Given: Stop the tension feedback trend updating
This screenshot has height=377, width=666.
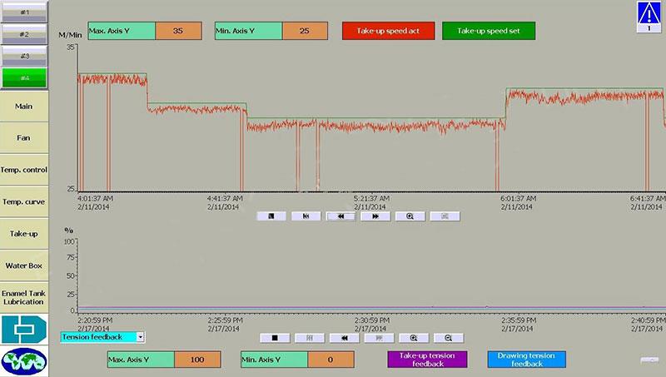Looking at the screenshot, I should 273,338.
